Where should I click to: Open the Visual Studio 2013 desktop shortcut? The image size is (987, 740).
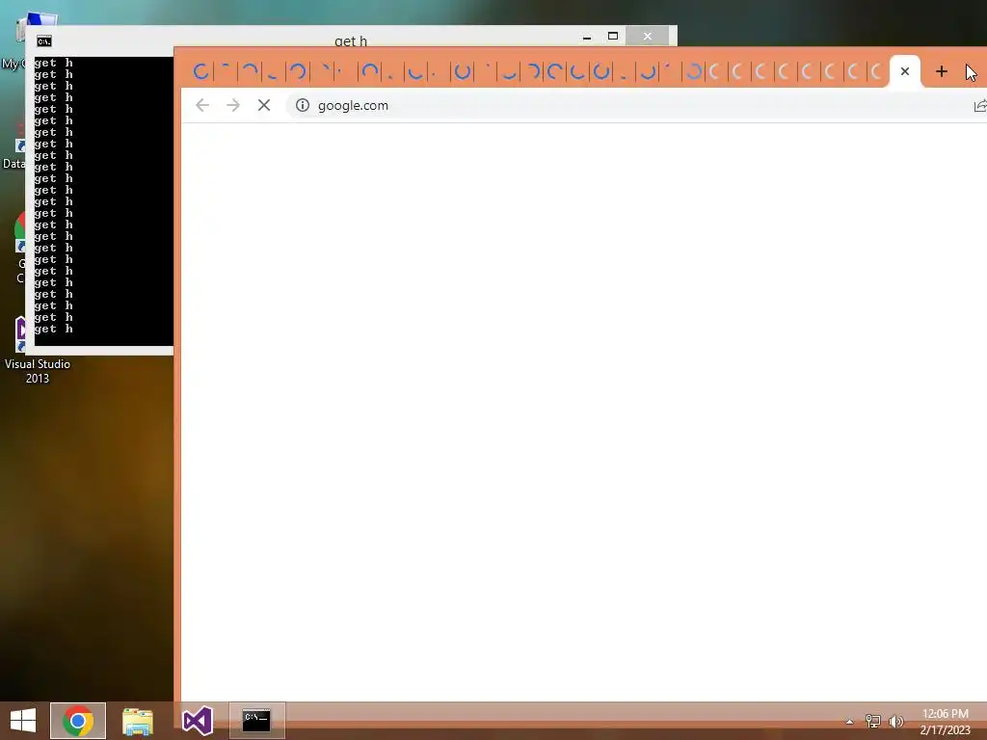(x=37, y=350)
